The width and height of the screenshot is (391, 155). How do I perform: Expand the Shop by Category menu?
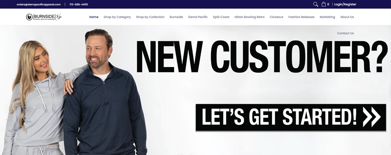pos(117,17)
